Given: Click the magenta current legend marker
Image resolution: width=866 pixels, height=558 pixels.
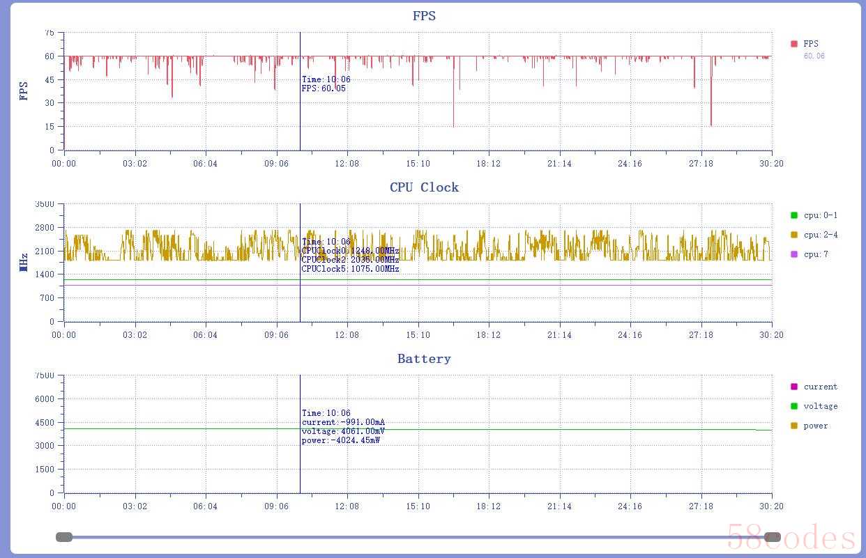Looking at the screenshot, I should pos(793,387).
